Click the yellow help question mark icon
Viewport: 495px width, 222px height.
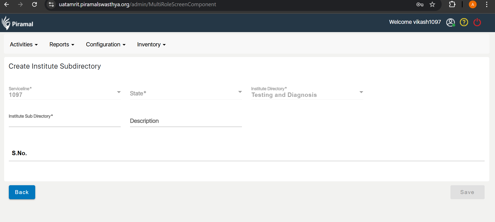point(464,22)
